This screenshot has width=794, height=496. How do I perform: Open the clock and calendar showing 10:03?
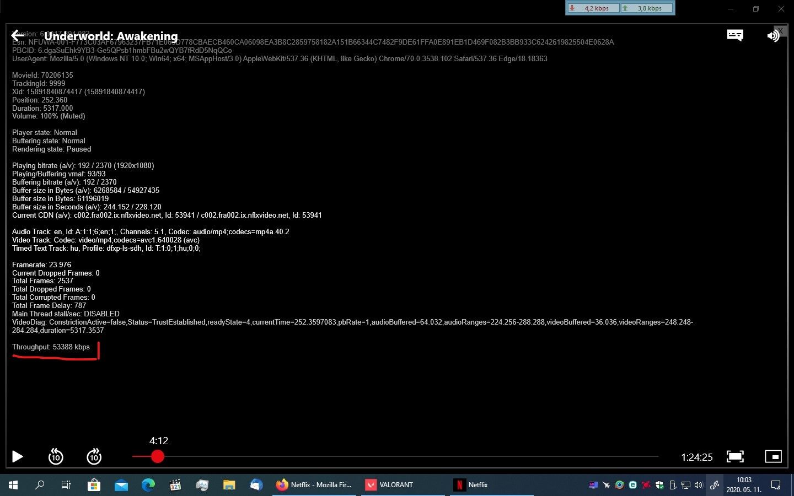tap(744, 485)
